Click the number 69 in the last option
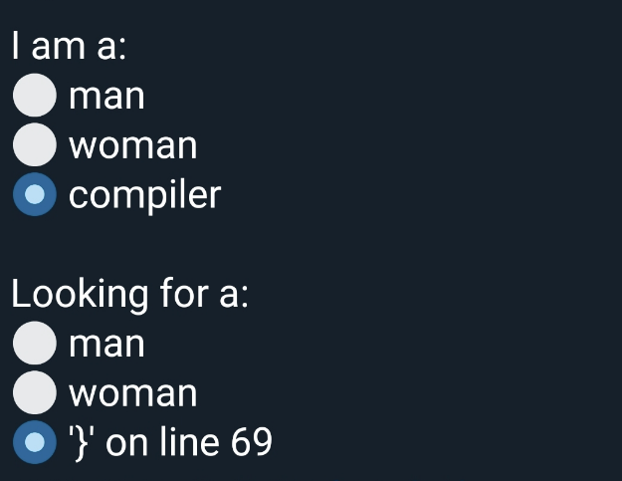 point(251,442)
